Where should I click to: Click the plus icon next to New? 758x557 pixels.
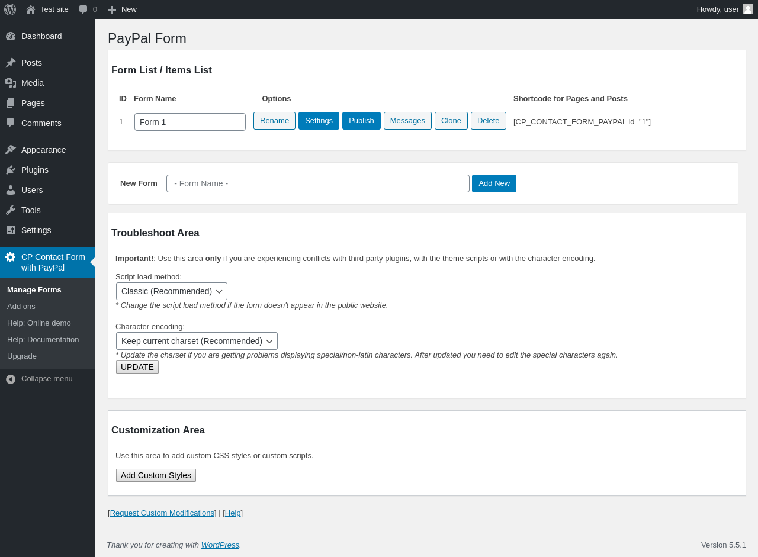[x=112, y=9]
